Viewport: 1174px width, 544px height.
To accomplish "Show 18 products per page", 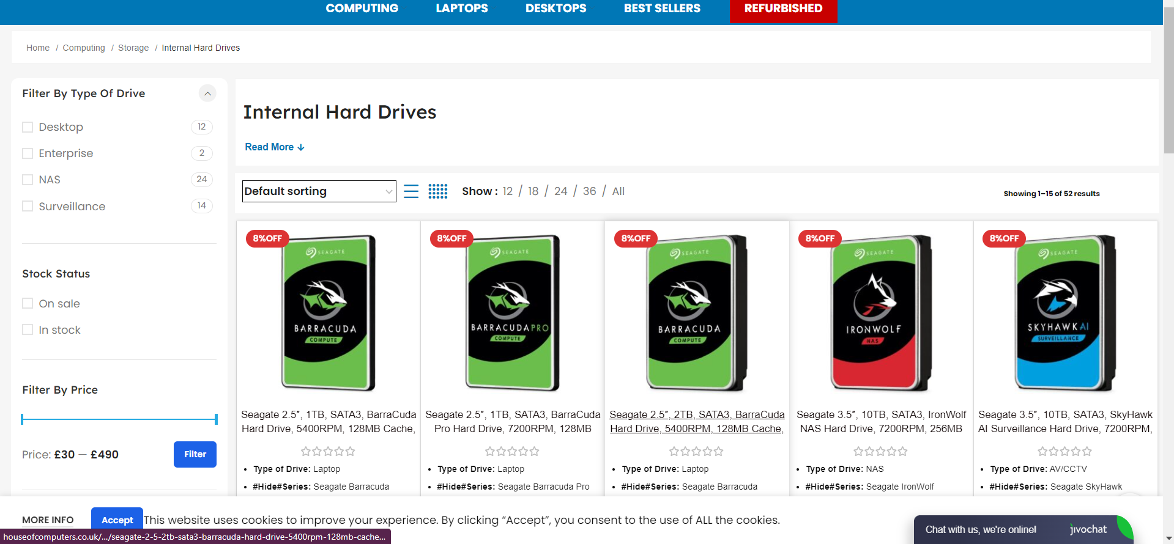I will click(x=533, y=191).
